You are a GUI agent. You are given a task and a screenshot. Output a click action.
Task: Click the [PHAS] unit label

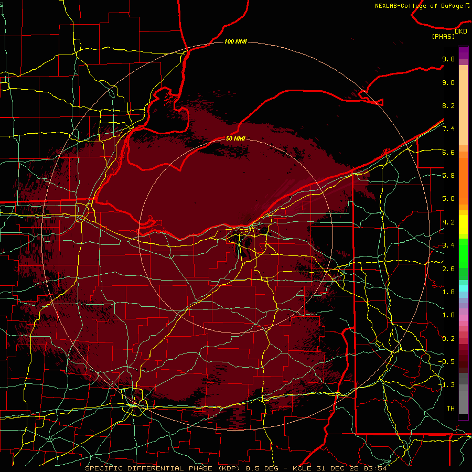click(443, 36)
